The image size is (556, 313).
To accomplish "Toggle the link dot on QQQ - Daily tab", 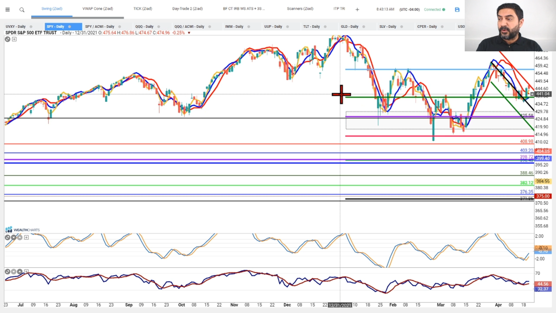I will tap(159, 27).
